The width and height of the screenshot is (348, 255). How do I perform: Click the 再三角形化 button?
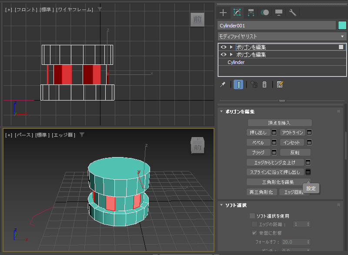point(261,192)
